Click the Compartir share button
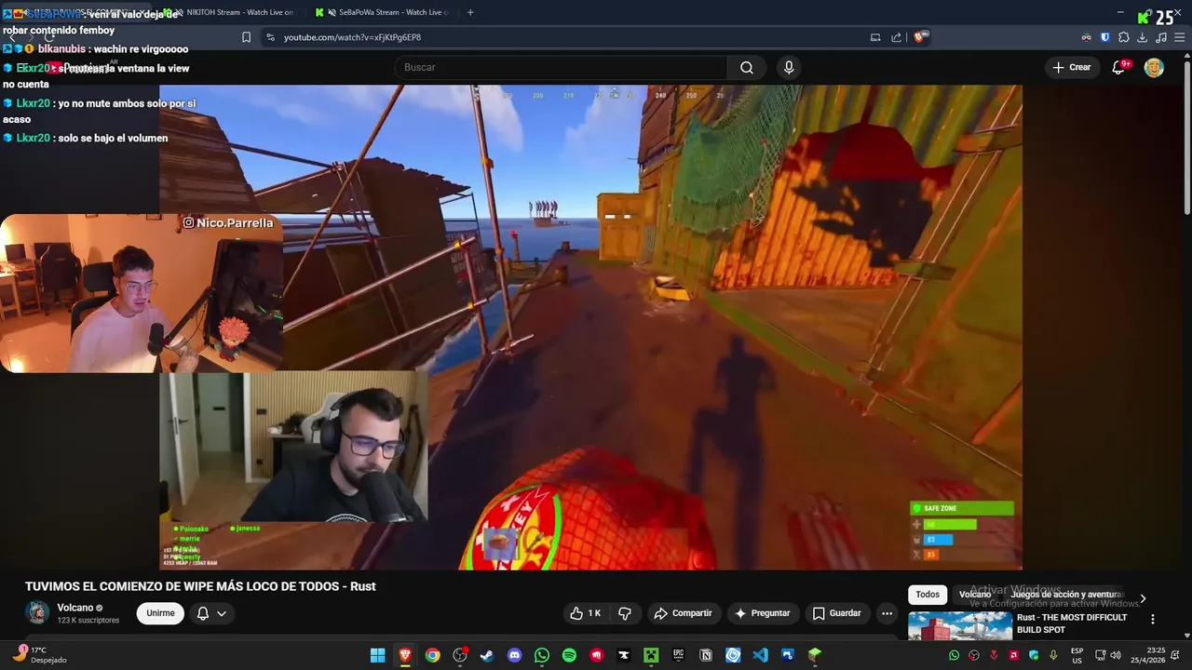The image size is (1192, 670). pos(683,613)
